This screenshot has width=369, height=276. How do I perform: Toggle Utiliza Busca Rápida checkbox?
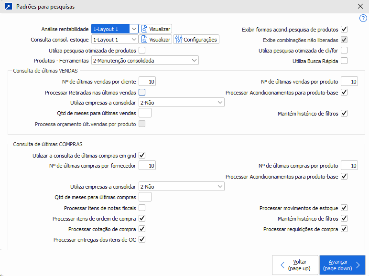[344, 61]
